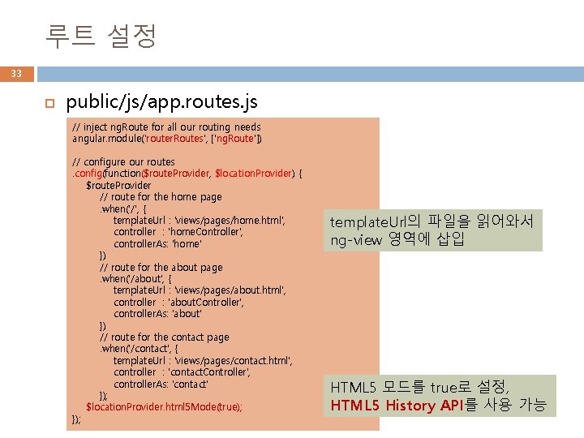Click controller : 'homeController' line
This screenshot has width=584, height=438.
[x=178, y=232]
